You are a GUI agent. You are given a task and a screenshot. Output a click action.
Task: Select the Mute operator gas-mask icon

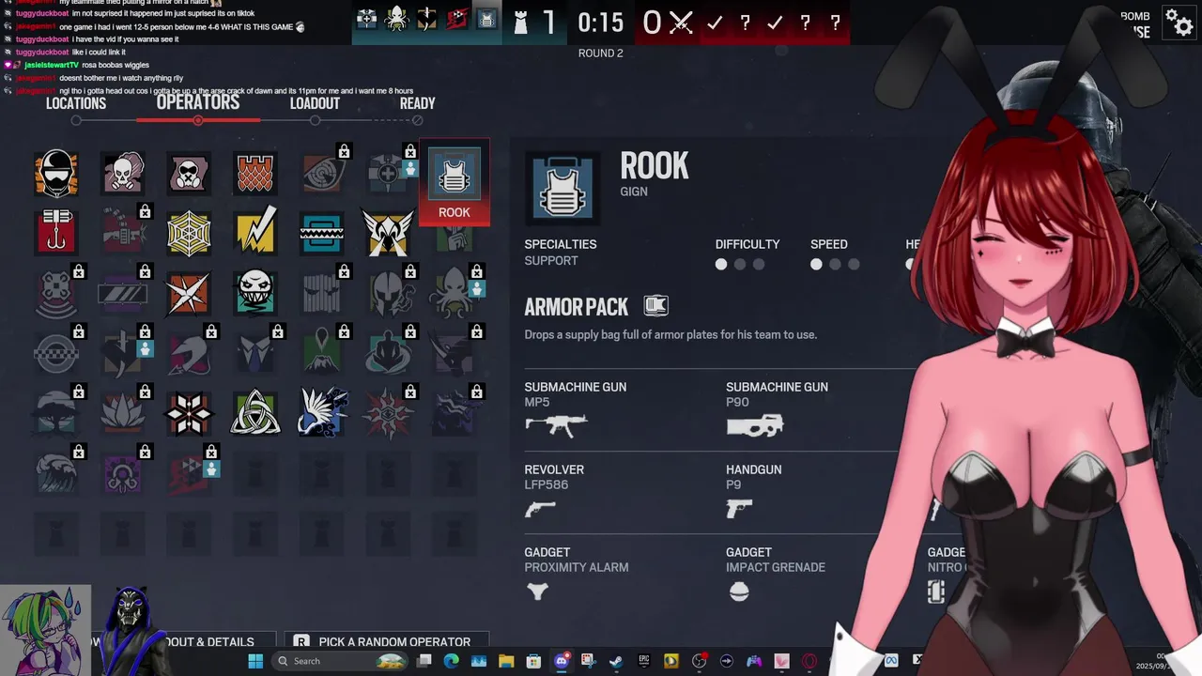click(x=189, y=174)
